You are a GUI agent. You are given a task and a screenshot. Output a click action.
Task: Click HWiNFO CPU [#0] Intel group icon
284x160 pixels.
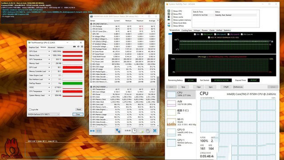tap(91, 24)
